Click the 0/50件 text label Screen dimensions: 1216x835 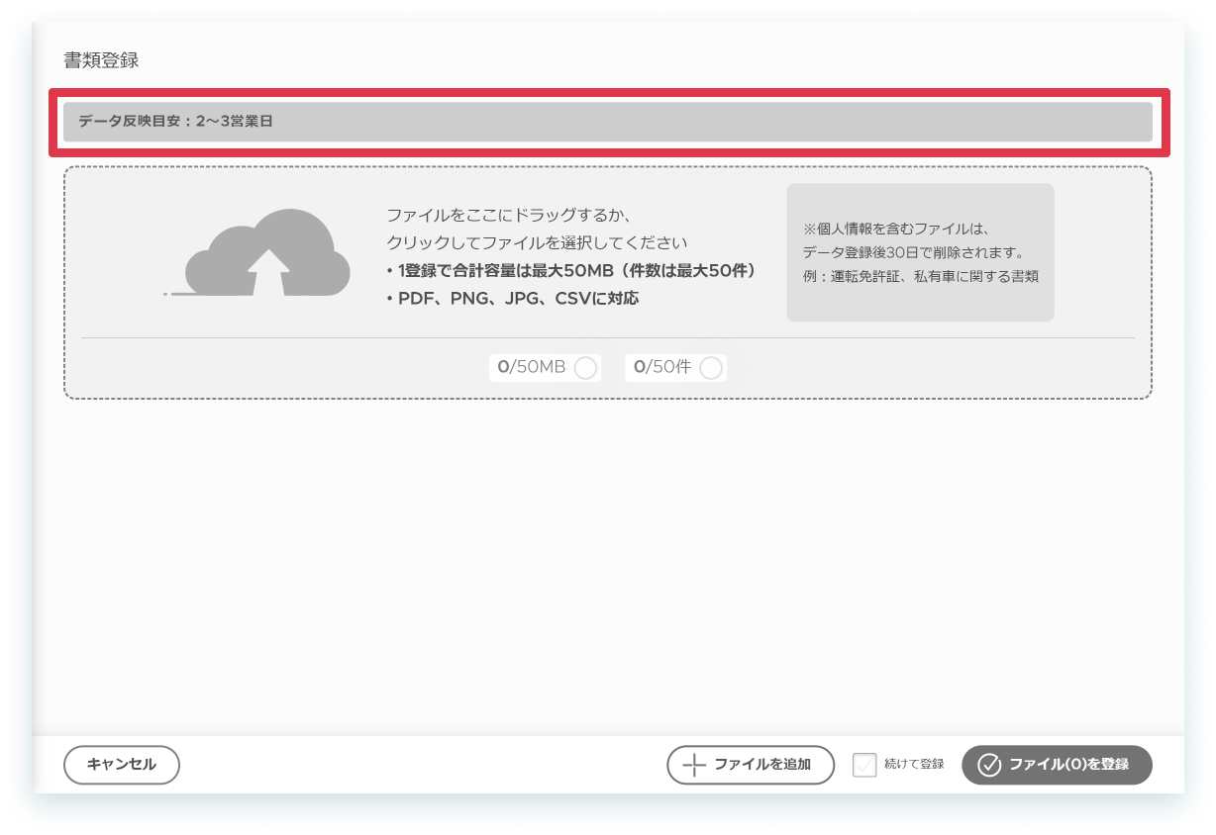click(662, 367)
